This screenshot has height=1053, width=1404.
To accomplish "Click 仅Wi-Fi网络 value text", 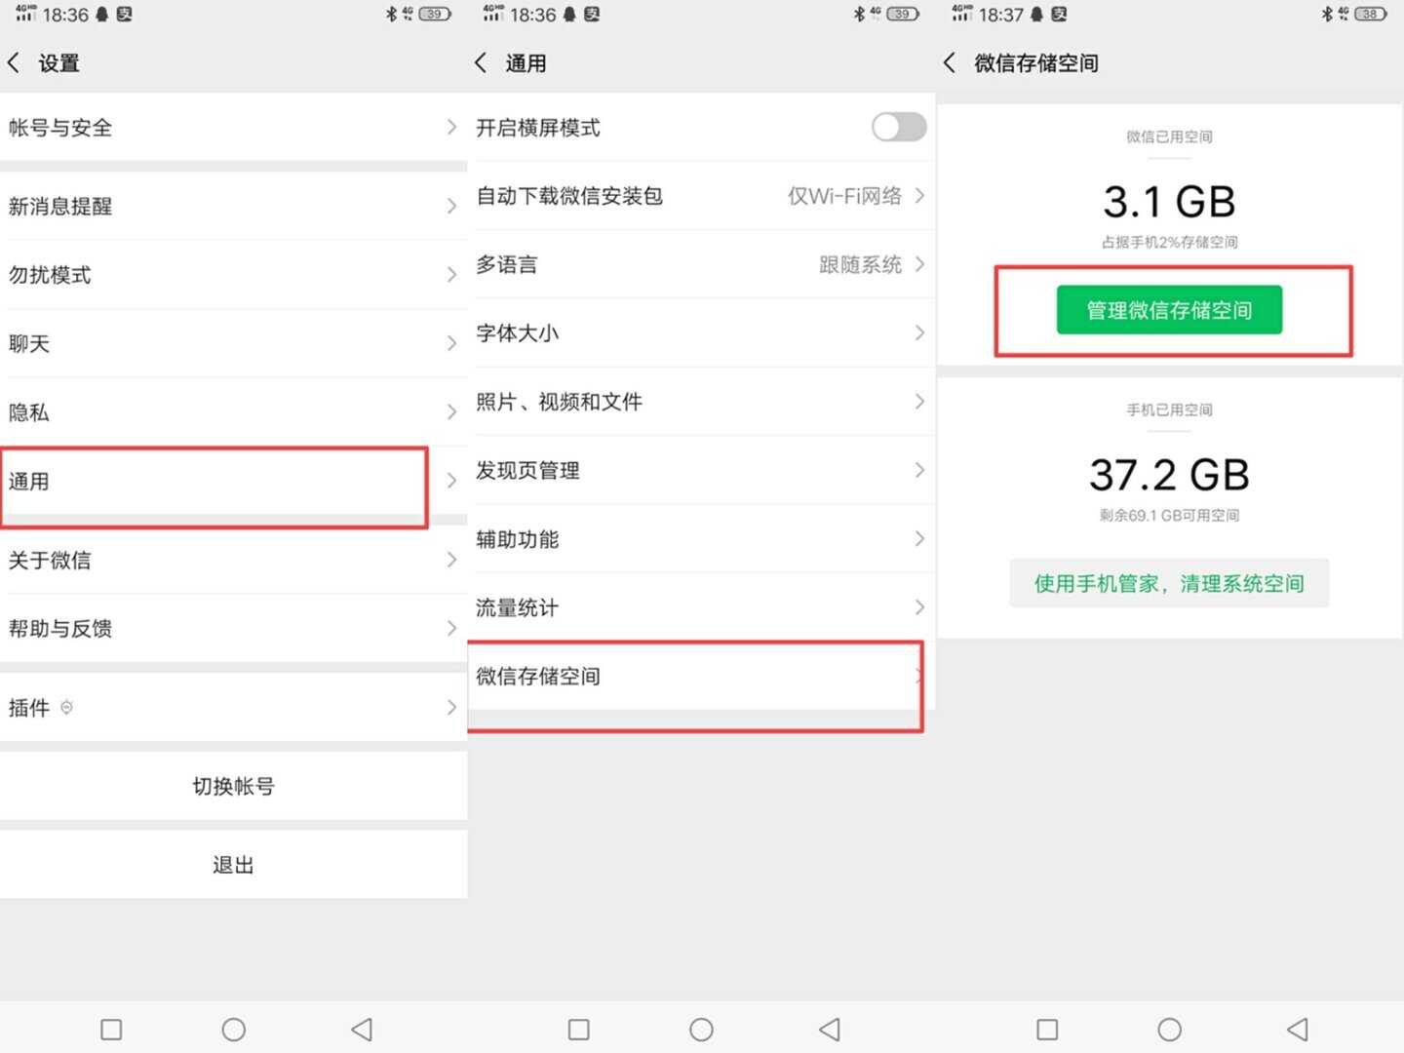I will (844, 196).
